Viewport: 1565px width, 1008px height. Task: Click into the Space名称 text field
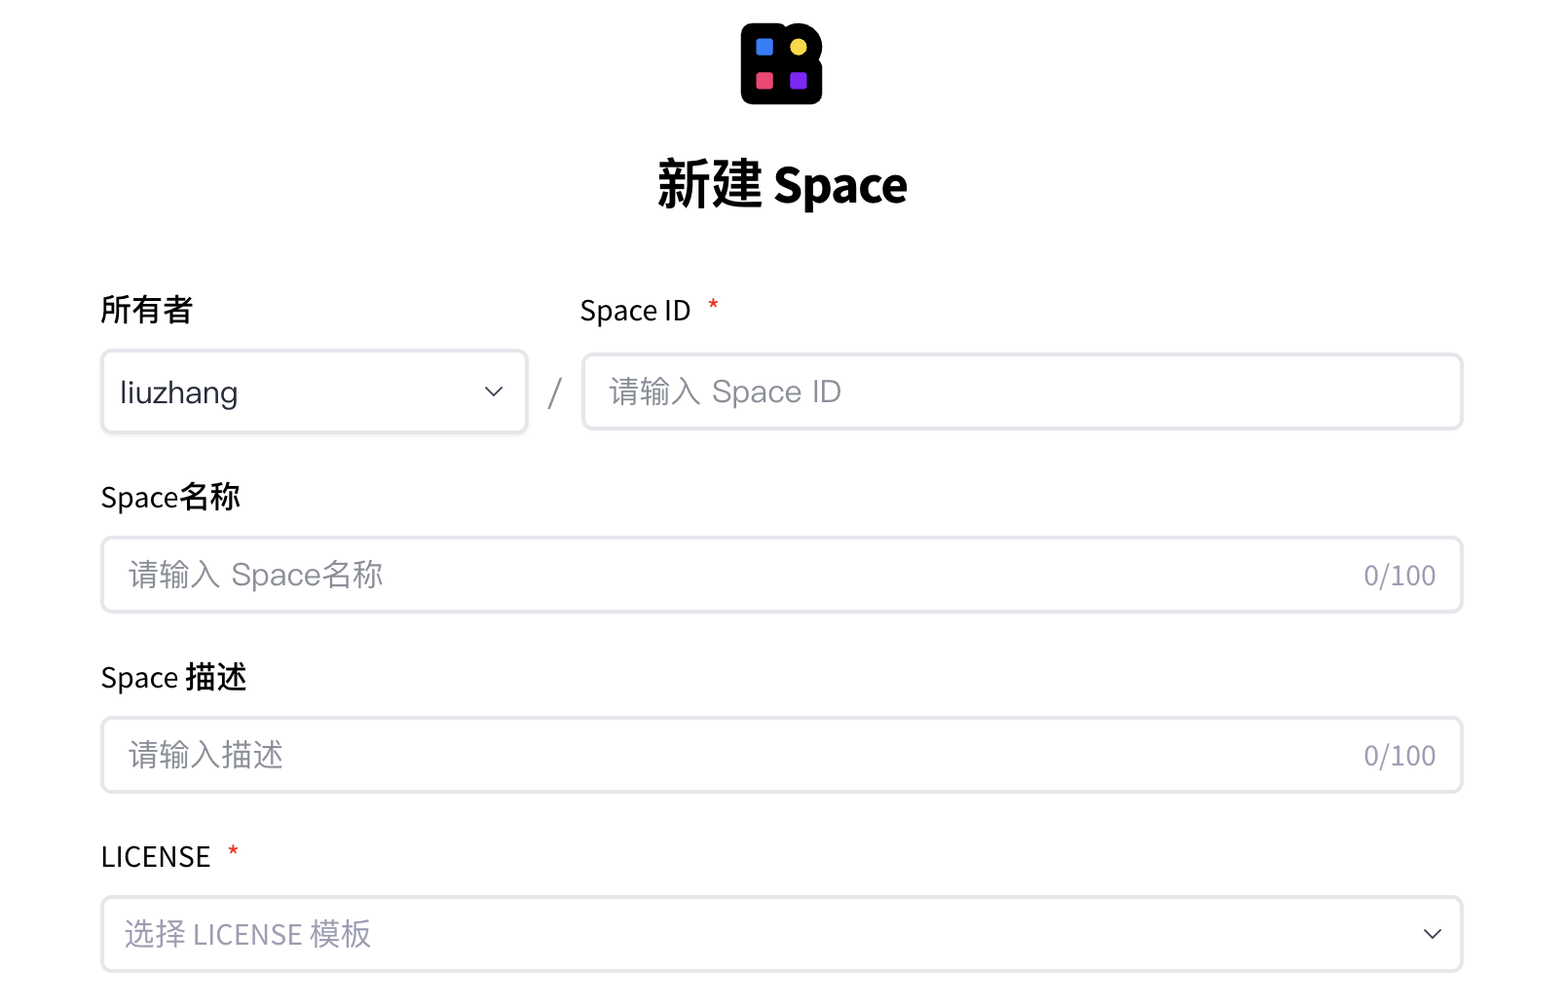781,575
